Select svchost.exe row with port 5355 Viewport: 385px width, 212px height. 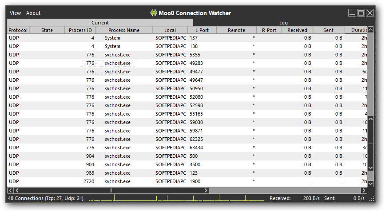(187, 55)
